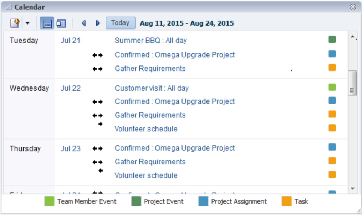Click light green swatch beside Customer visit
The width and height of the screenshot is (363, 215).
(332, 87)
